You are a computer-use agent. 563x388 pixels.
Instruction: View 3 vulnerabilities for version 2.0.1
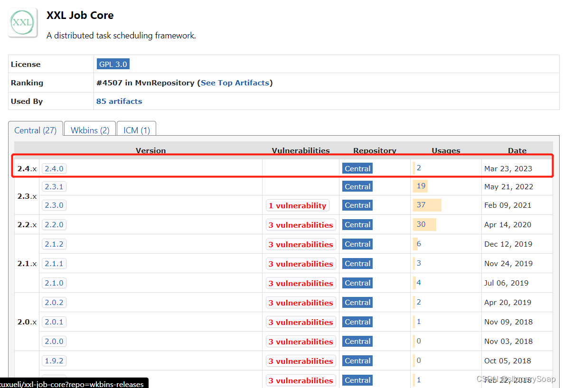pyautogui.click(x=301, y=322)
